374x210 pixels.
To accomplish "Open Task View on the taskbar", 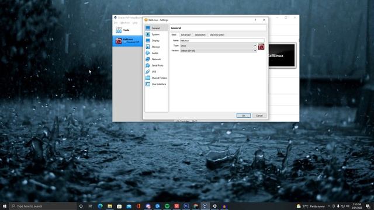I will coord(91,206).
